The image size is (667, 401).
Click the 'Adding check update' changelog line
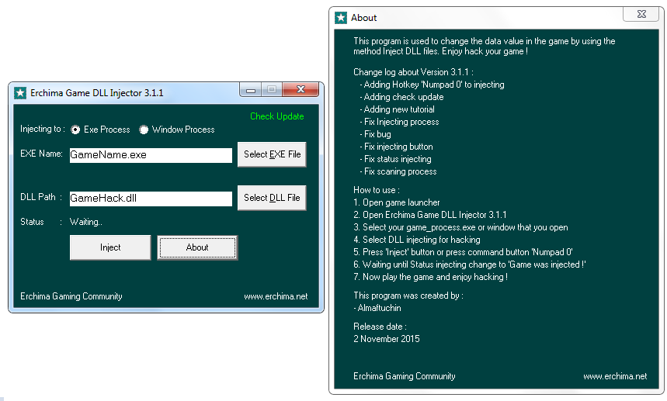tap(401, 97)
